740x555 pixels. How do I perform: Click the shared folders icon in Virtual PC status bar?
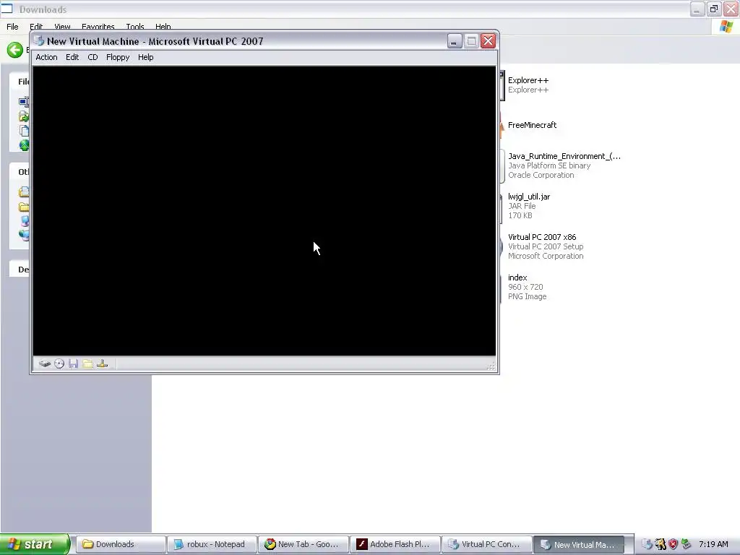point(87,364)
